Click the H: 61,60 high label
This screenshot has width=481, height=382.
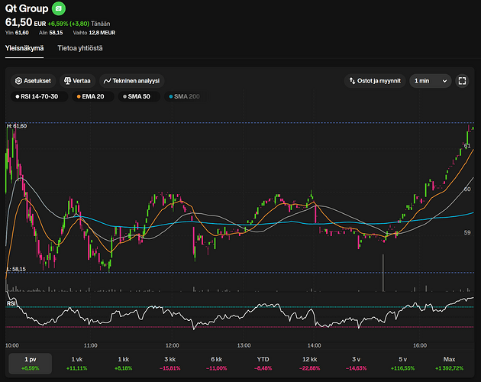17,126
